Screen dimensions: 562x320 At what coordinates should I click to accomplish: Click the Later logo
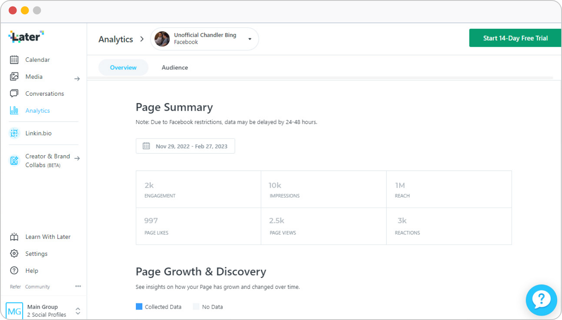point(26,37)
